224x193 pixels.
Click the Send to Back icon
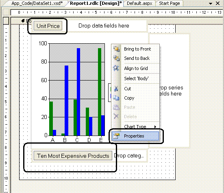coord(116,58)
